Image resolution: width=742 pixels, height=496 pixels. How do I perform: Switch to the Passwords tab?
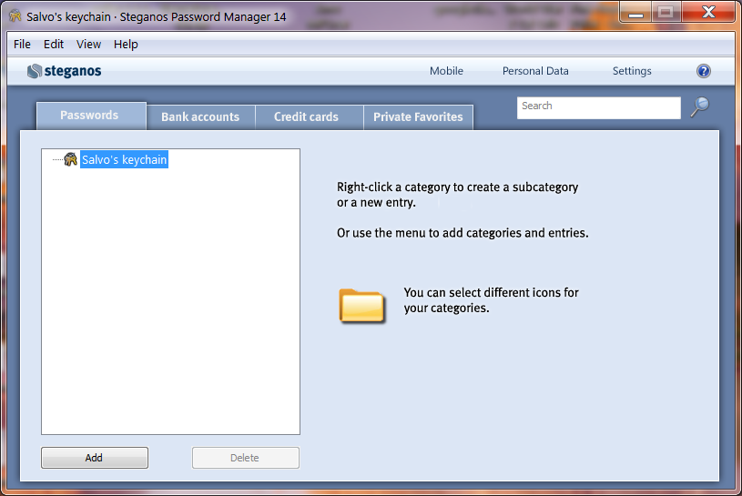click(91, 116)
